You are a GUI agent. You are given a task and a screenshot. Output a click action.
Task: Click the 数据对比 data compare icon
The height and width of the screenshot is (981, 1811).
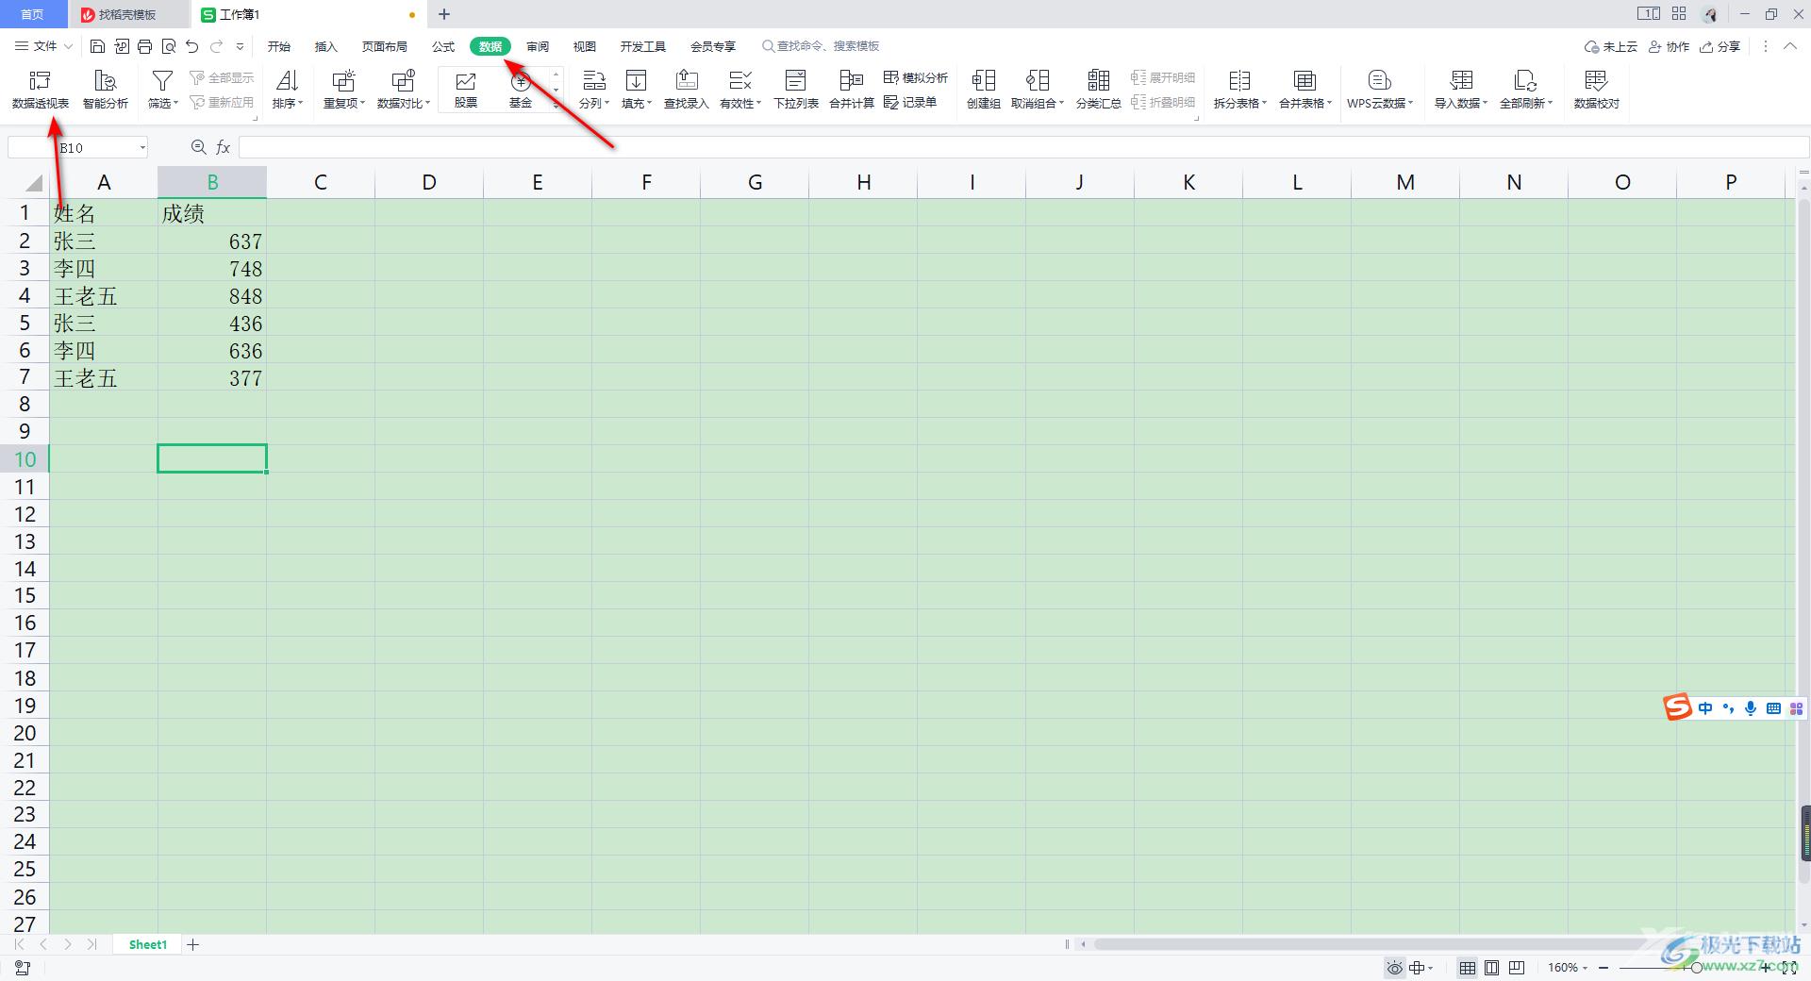pyautogui.click(x=404, y=81)
